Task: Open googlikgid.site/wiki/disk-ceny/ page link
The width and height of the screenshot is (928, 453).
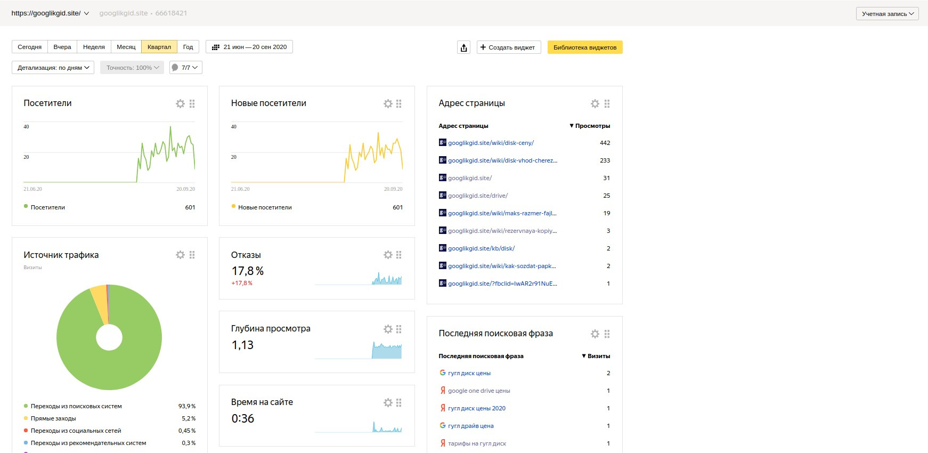Action: click(x=491, y=143)
